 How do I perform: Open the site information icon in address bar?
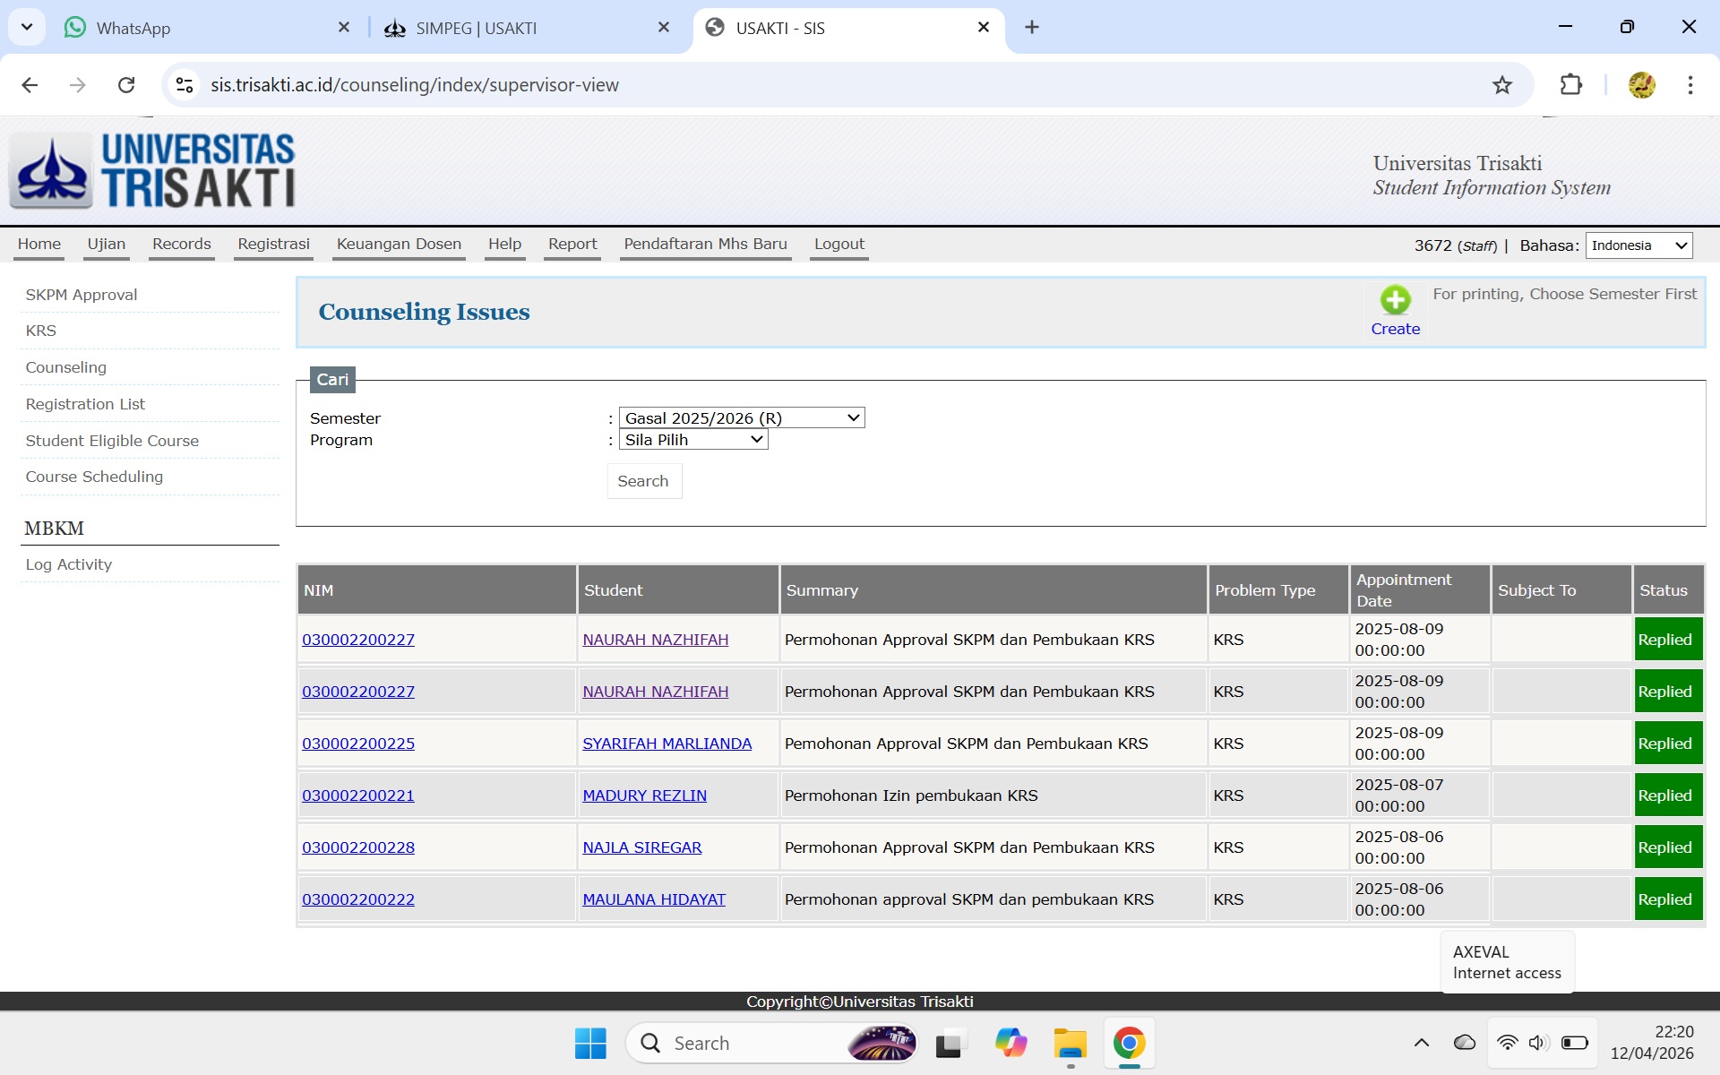[x=185, y=85]
